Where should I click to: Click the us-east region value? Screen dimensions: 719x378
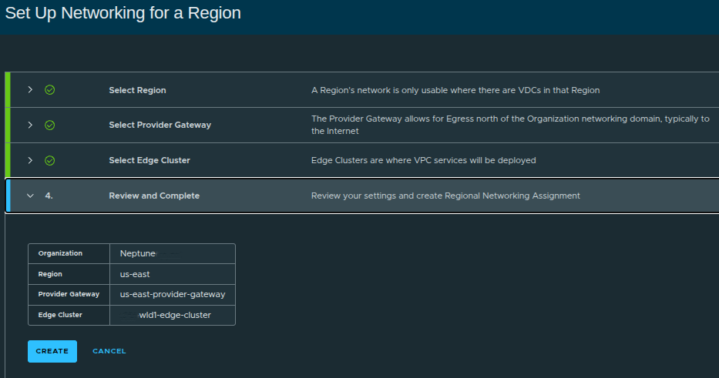click(136, 273)
